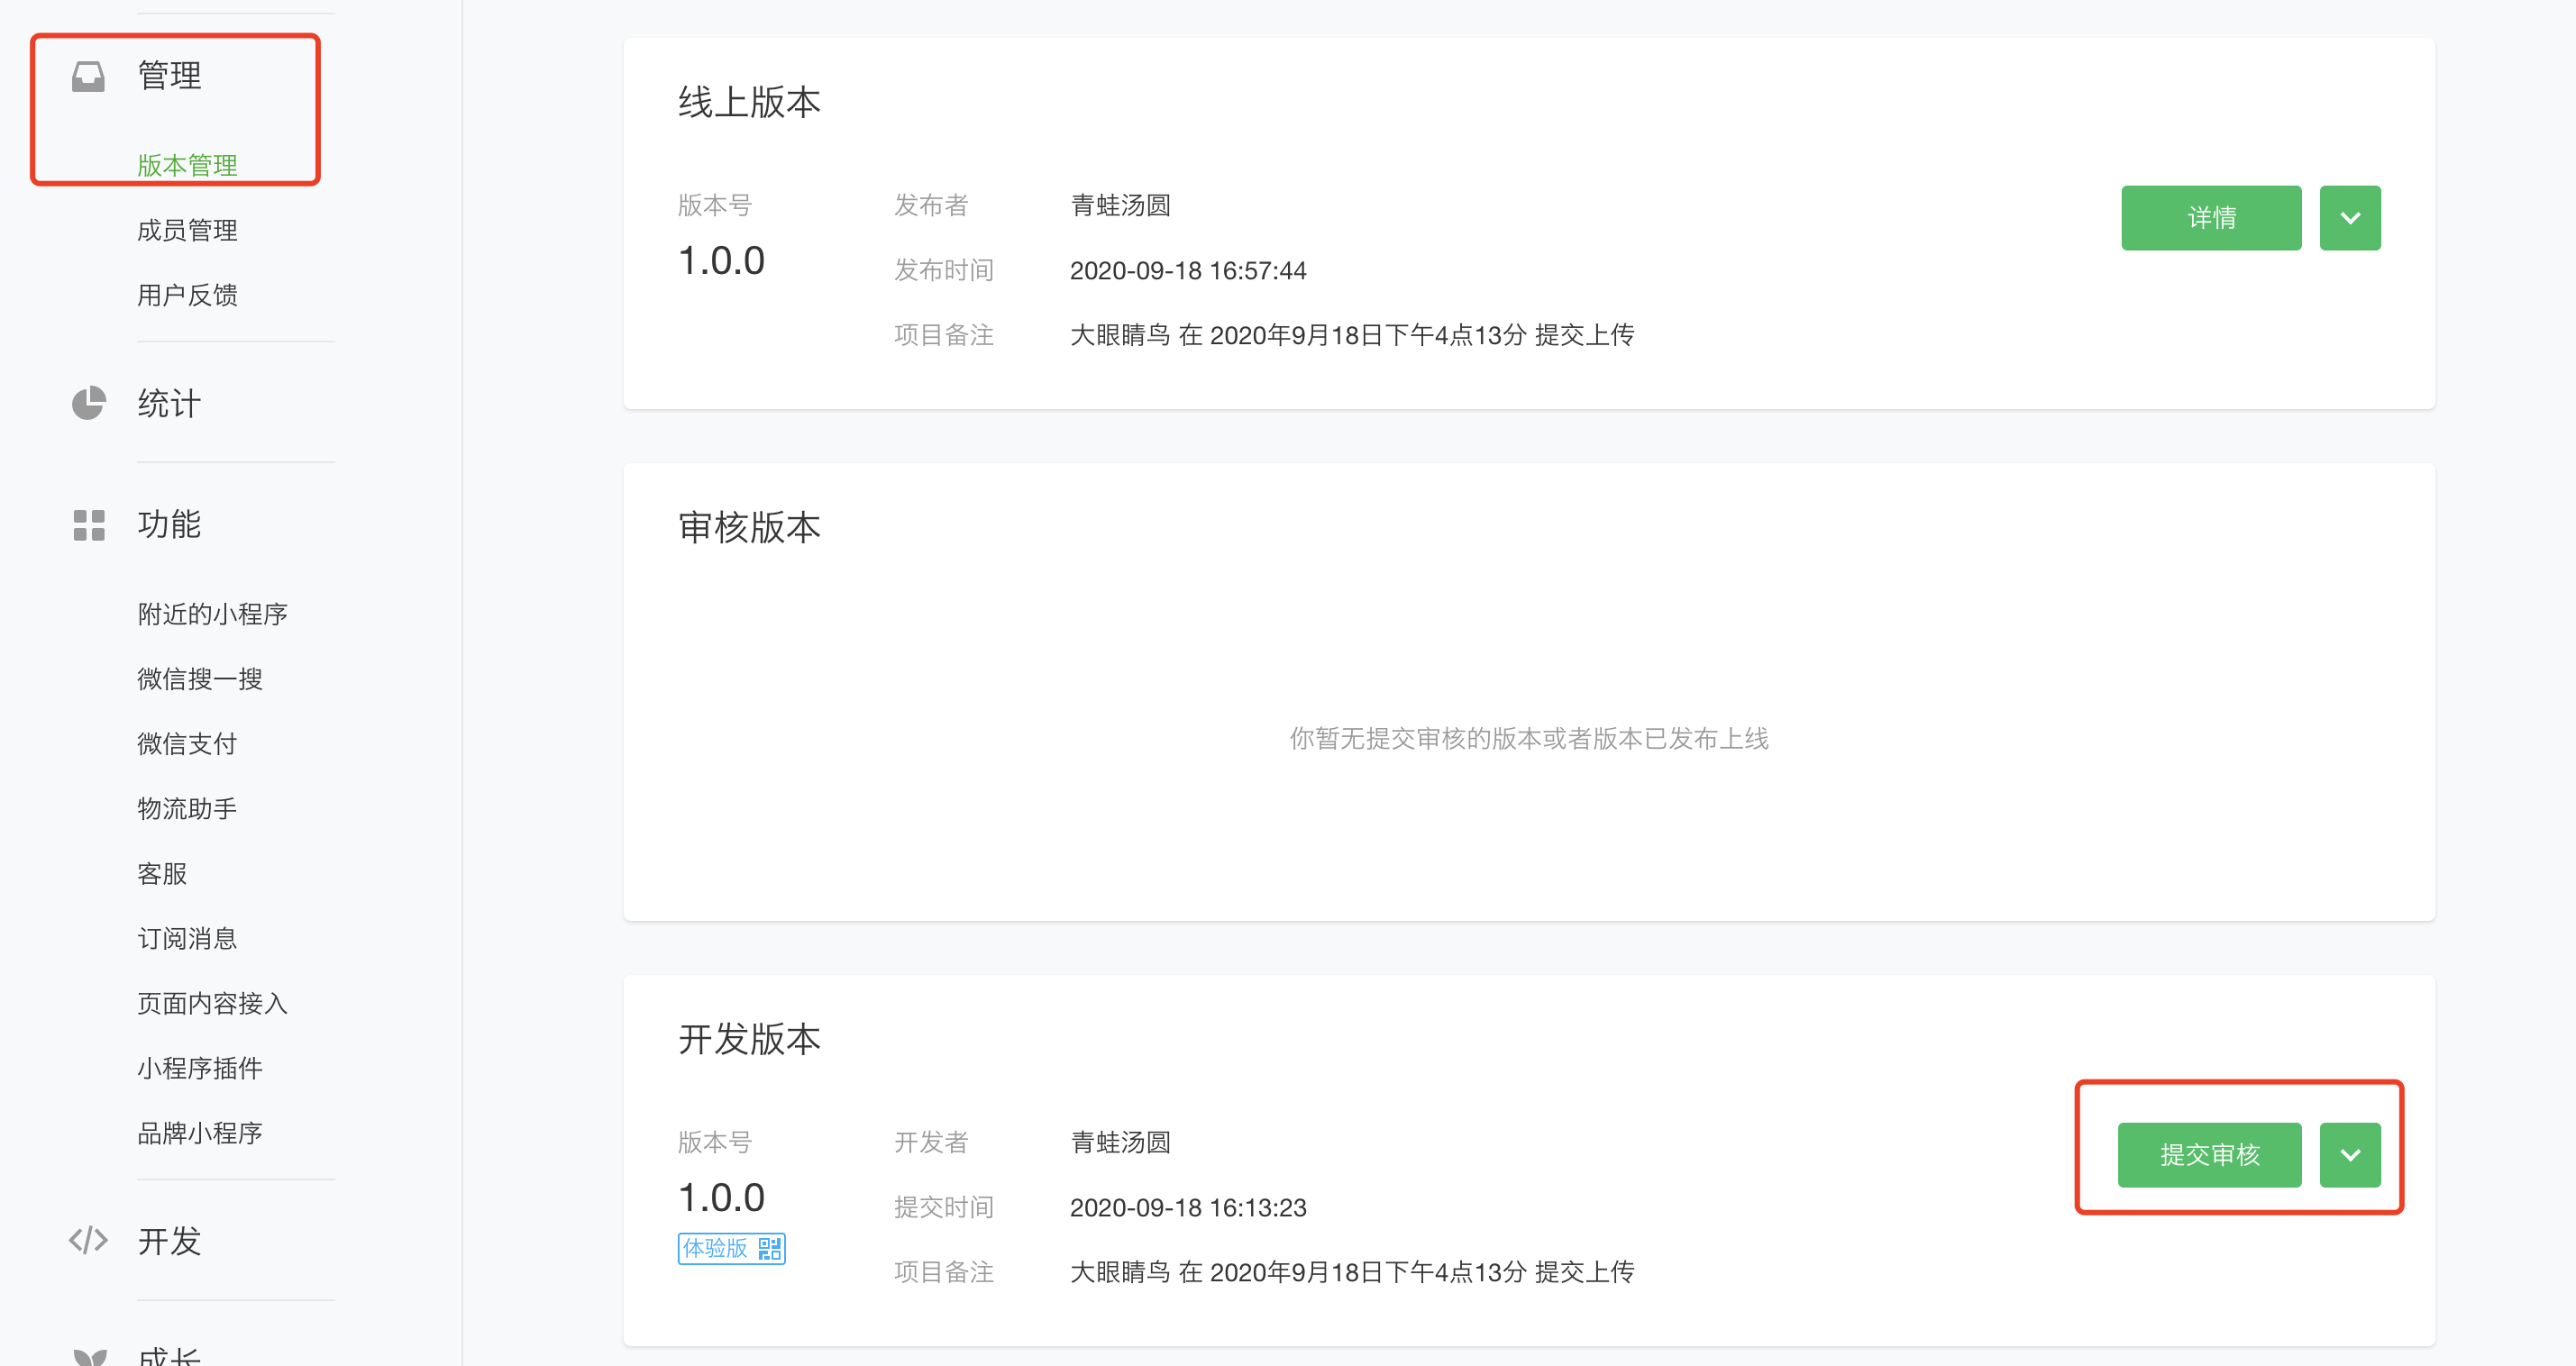The width and height of the screenshot is (2576, 1366).
Task: Click the 审核版本 heading
Action: click(x=749, y=528)
